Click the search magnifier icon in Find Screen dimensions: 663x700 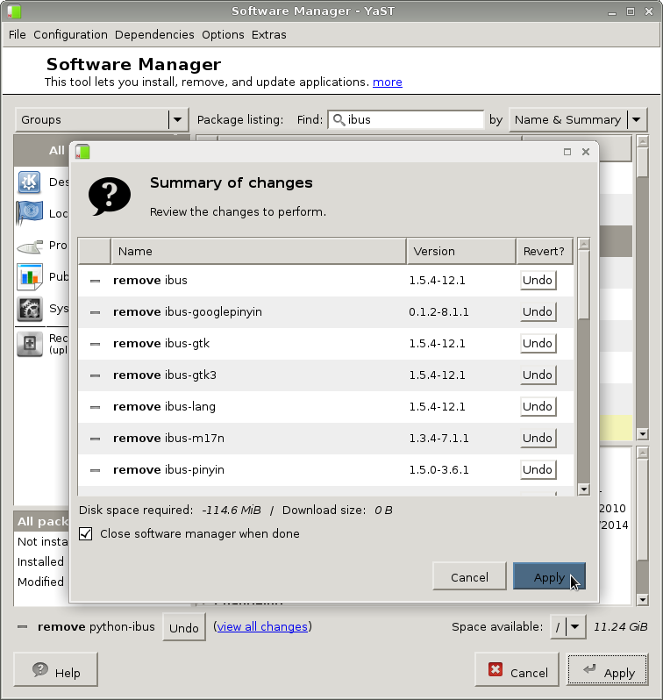[x=339, y=119]
